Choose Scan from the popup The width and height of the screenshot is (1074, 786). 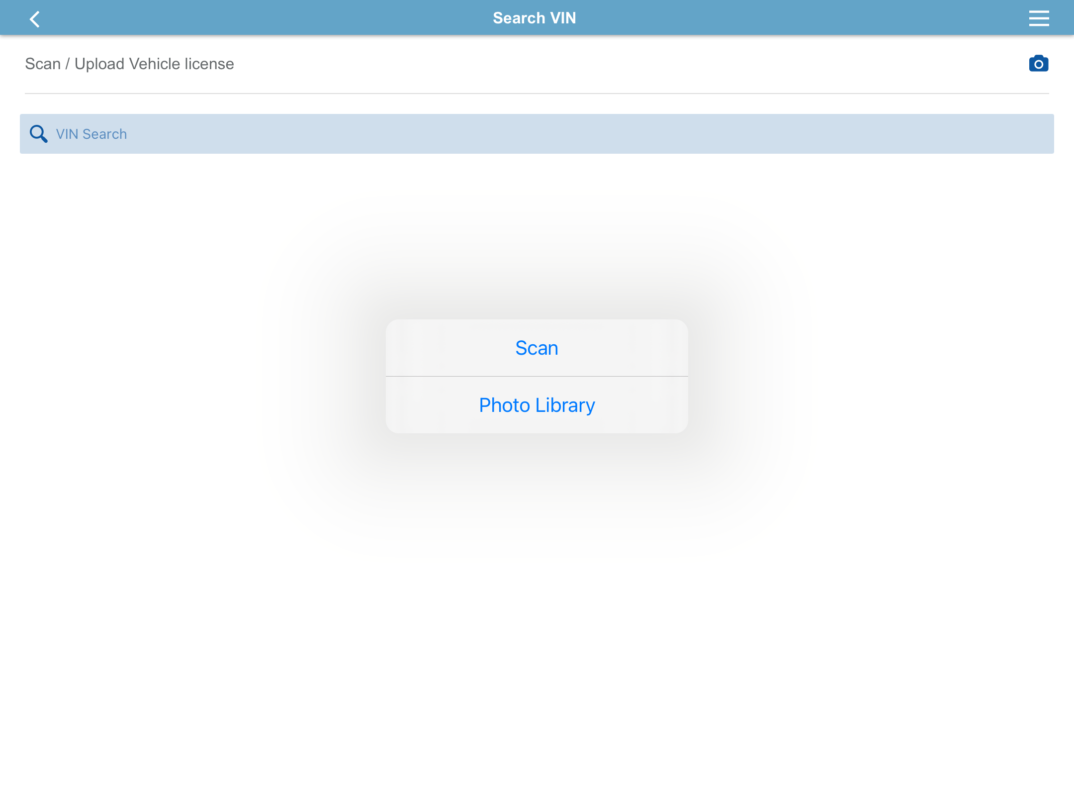click(537, 348)
